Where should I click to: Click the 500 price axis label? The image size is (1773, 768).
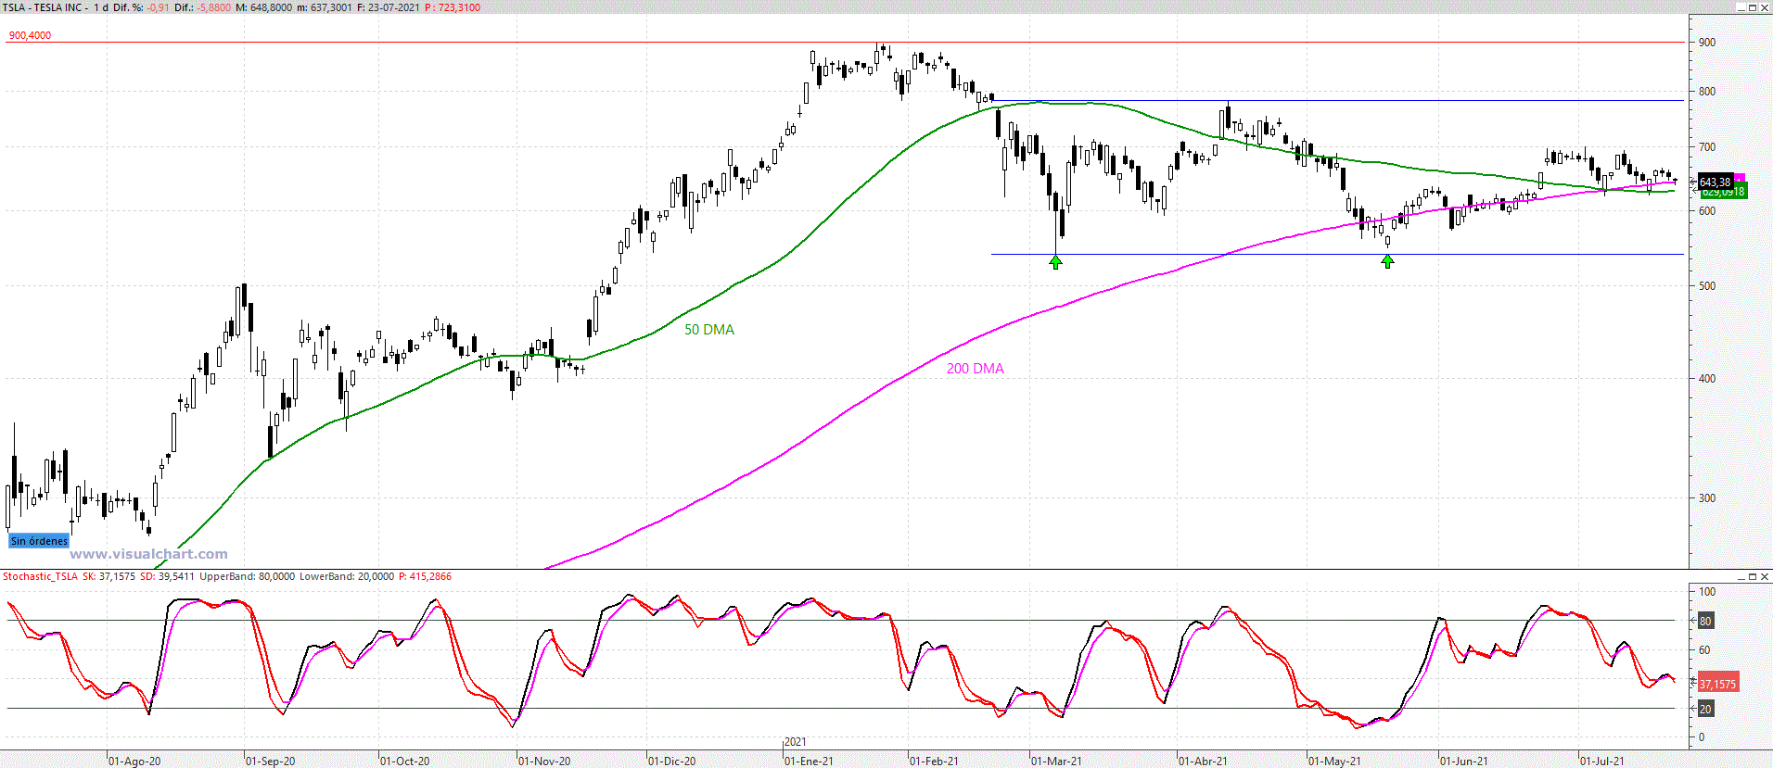pos(1707,286)
